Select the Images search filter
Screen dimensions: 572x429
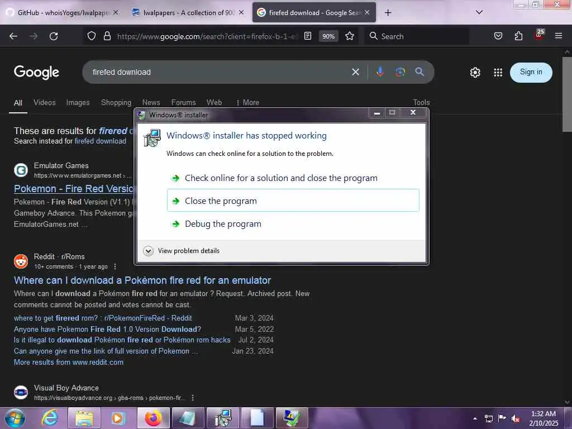(x=78, y=103)
